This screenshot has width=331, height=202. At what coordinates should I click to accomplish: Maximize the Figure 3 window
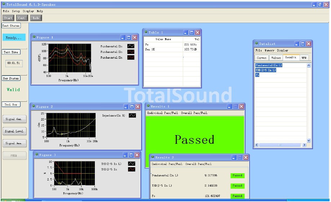coord(131,155)
